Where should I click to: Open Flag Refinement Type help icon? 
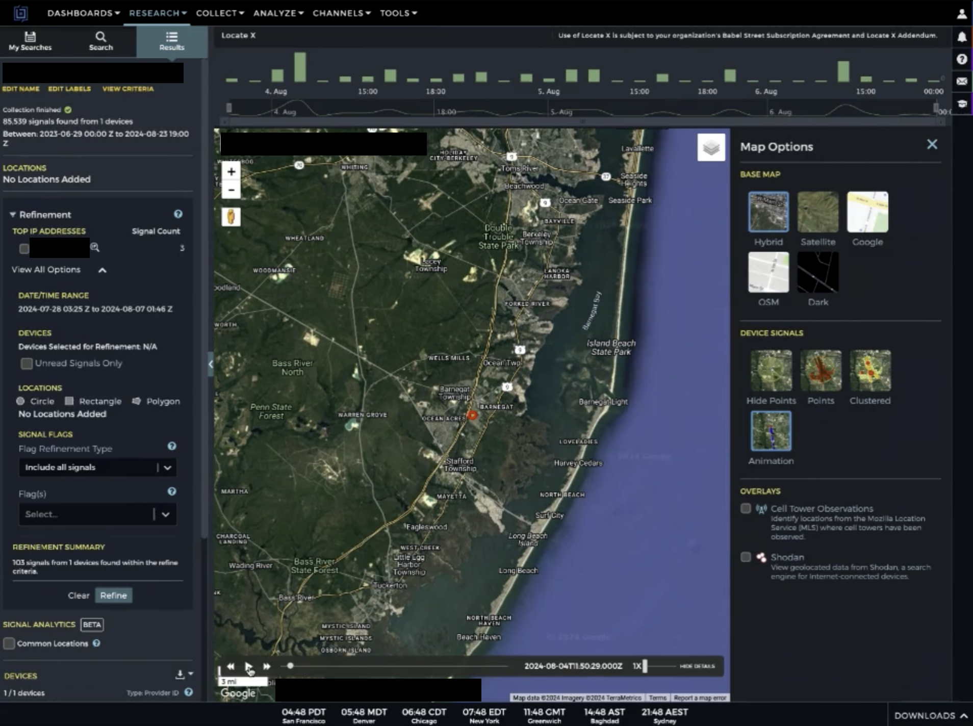tap(172, 446)
